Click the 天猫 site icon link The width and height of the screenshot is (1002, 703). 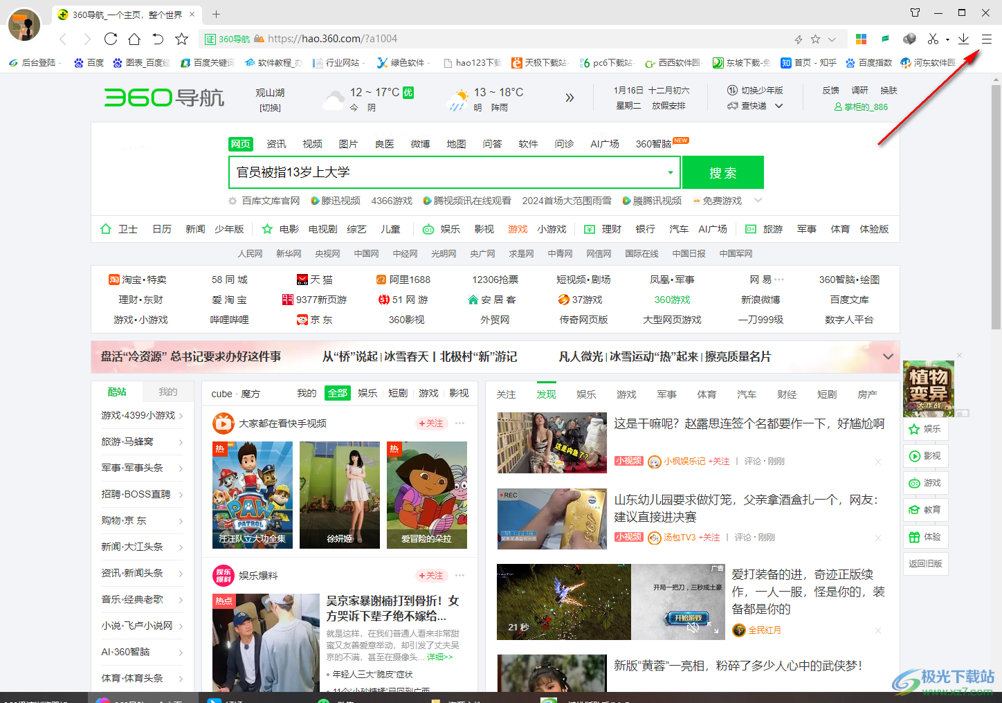pos(314,280)
